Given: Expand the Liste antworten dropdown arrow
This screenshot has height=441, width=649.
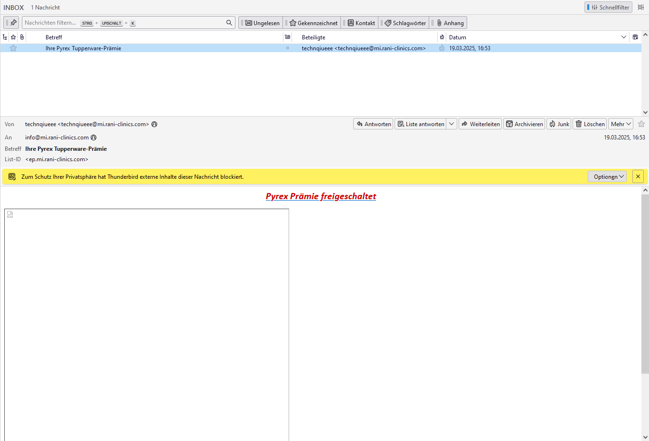Looking at the screenshot, I should tap(451, 124).
